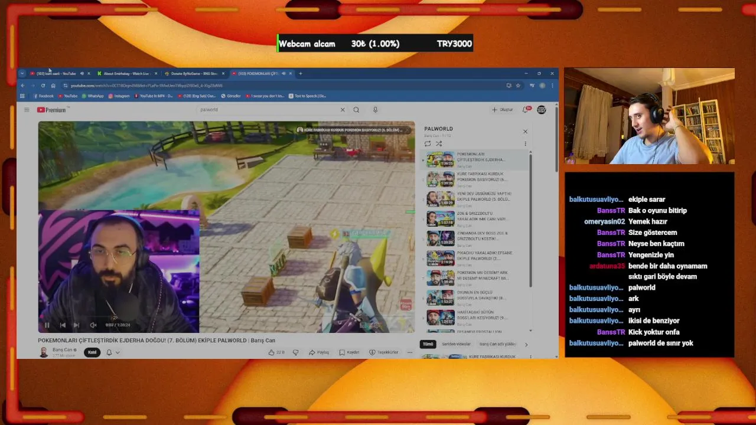Select the Tümü filter chip
Screen dimensions: 756x425
(428, 344)
